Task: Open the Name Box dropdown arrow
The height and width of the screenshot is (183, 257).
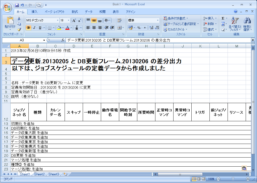Action: (44, 40)
